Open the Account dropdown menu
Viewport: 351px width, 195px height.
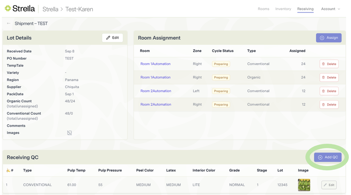330,9
